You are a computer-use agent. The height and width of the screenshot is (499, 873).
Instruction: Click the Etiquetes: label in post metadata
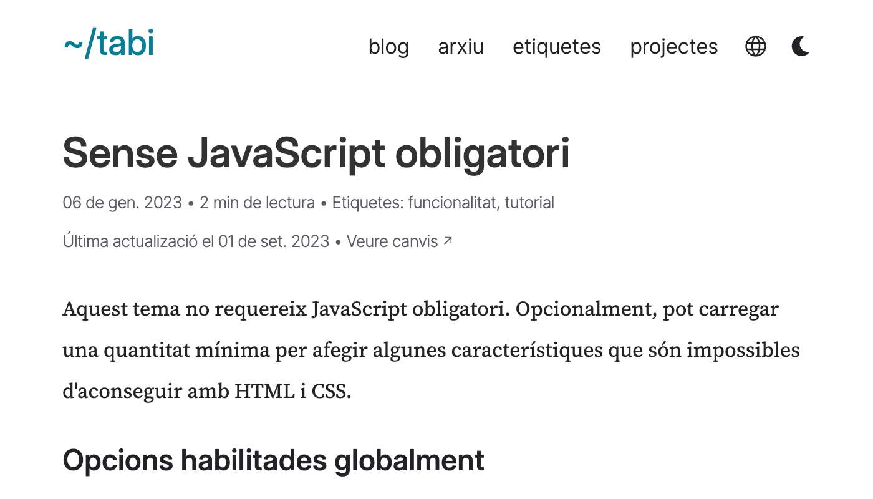(x=368, y=203)
